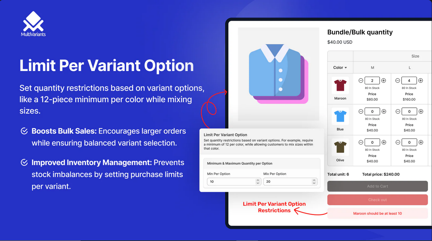Click Maroon M quantity field showing 2
Viewport: 432px width, 241px height.
372,81
